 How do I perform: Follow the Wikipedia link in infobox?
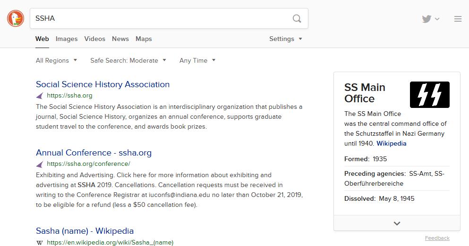[391, 144]
